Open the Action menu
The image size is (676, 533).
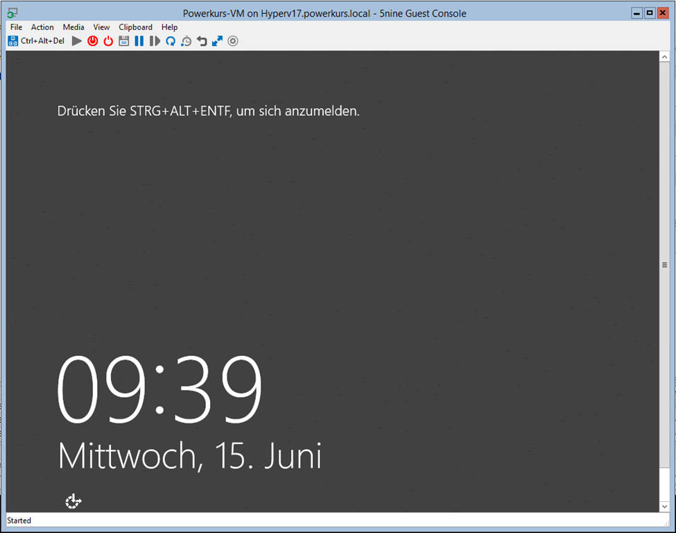tap(42, 27)
